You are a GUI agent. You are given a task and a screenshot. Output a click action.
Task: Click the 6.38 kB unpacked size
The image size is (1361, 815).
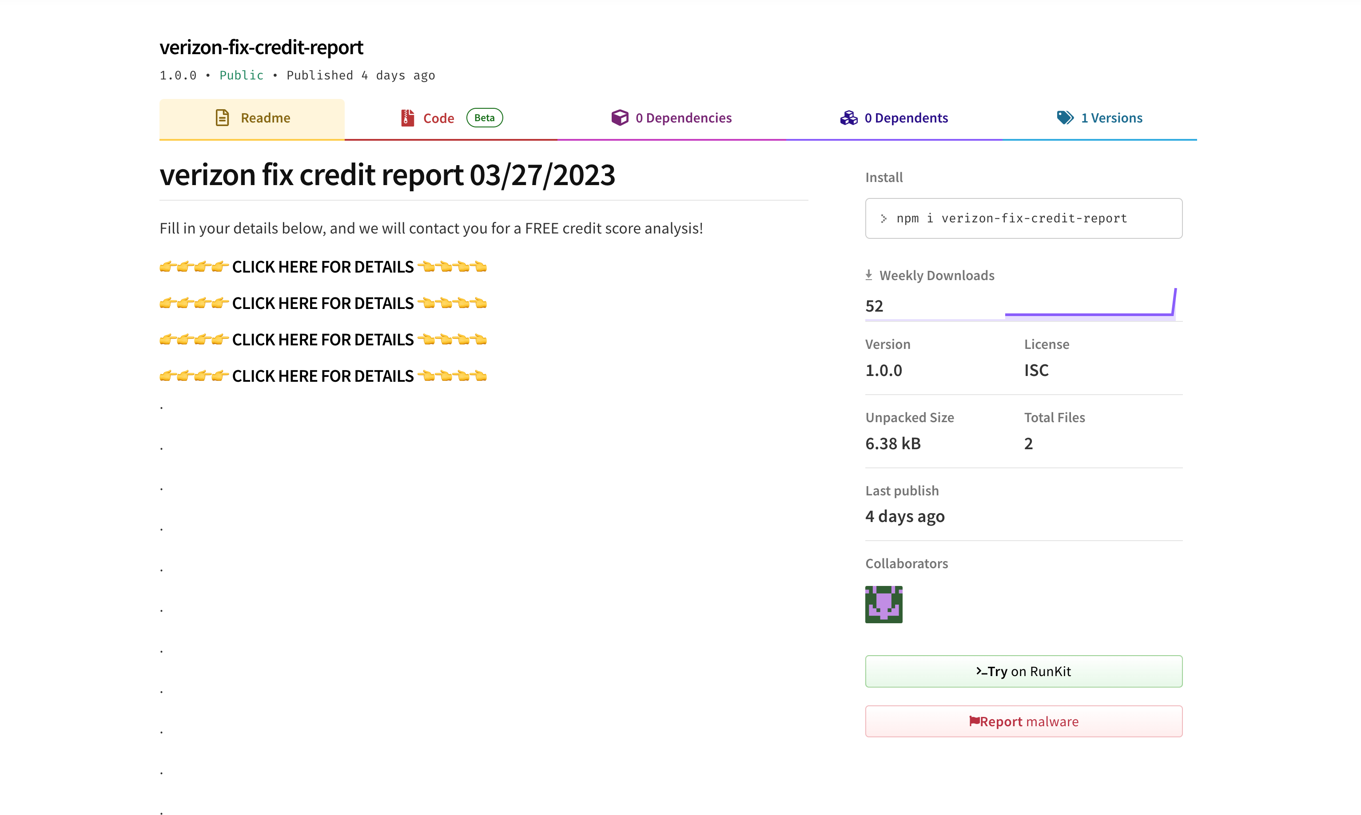point(893,443)
